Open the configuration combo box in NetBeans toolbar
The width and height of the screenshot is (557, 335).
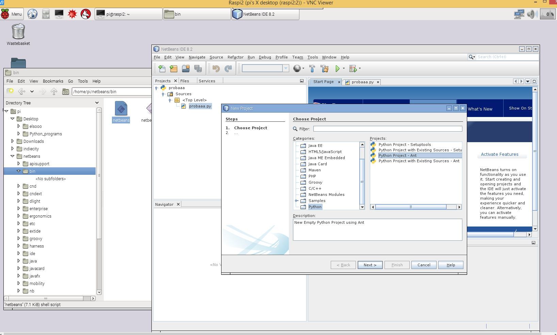click(265, 68)
